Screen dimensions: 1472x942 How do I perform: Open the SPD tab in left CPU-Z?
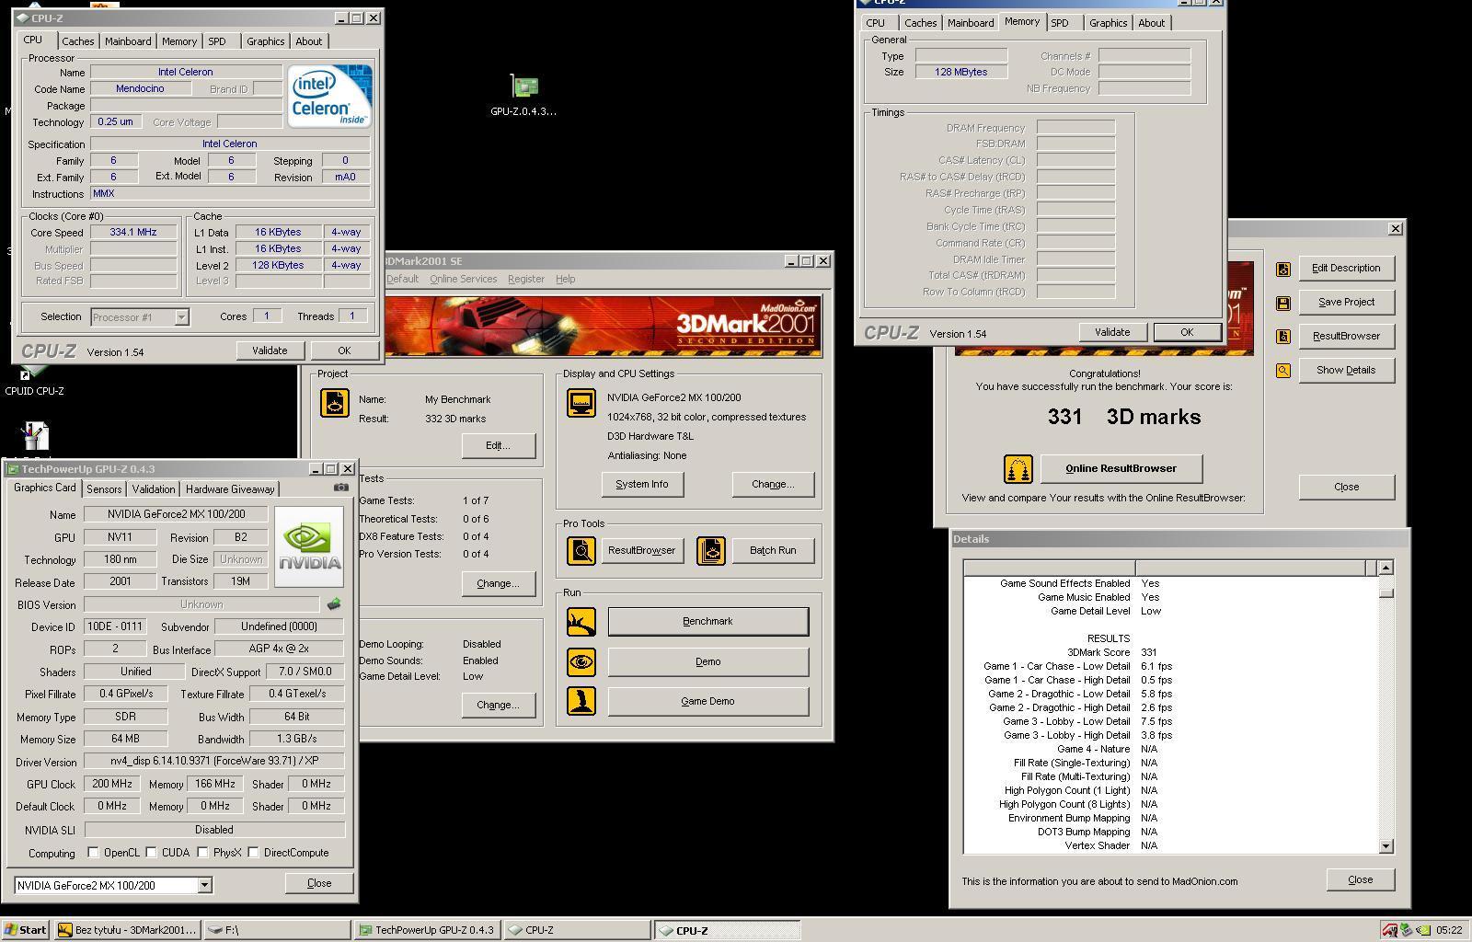click(217, 41)
